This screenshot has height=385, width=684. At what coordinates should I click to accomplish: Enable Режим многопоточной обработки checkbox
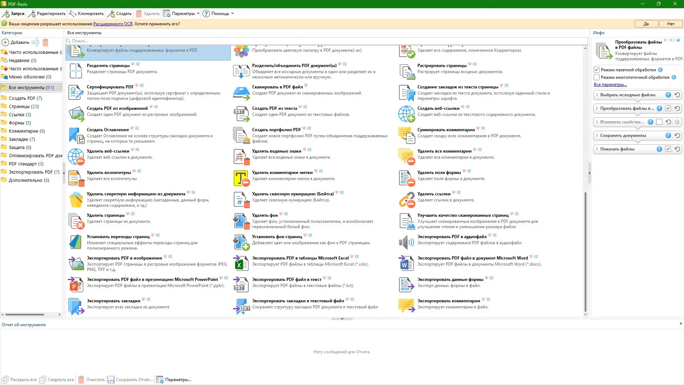tap(597, 77)
